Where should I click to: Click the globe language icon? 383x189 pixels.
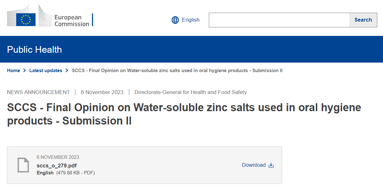pyautogui.click(x=175, y=20)
